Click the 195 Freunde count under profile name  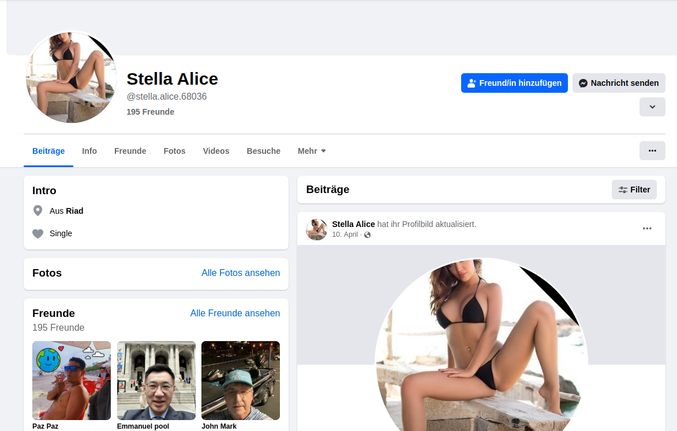150,112
